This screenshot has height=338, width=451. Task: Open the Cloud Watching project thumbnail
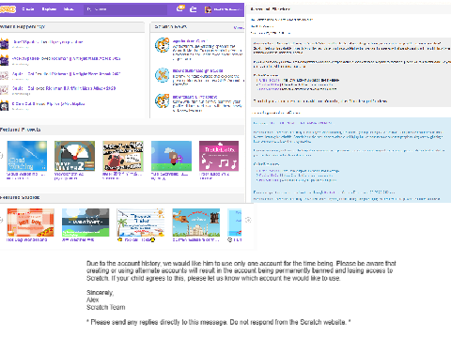[27, 156]
